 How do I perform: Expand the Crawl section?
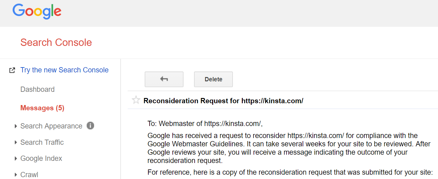click(16, 175)
